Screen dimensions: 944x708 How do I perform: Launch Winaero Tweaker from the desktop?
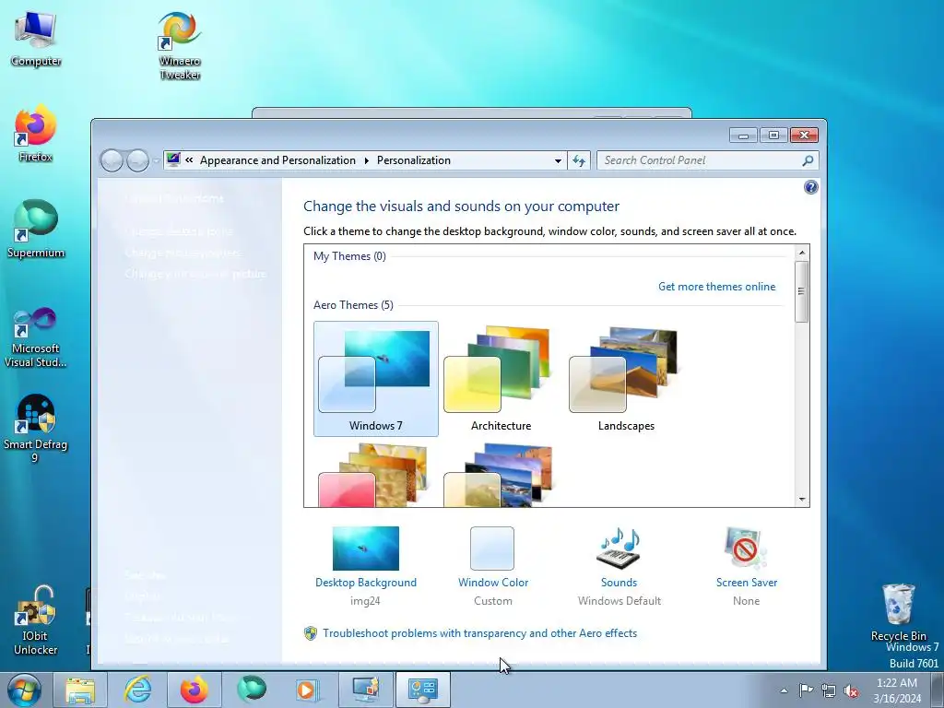coord(180,45)
